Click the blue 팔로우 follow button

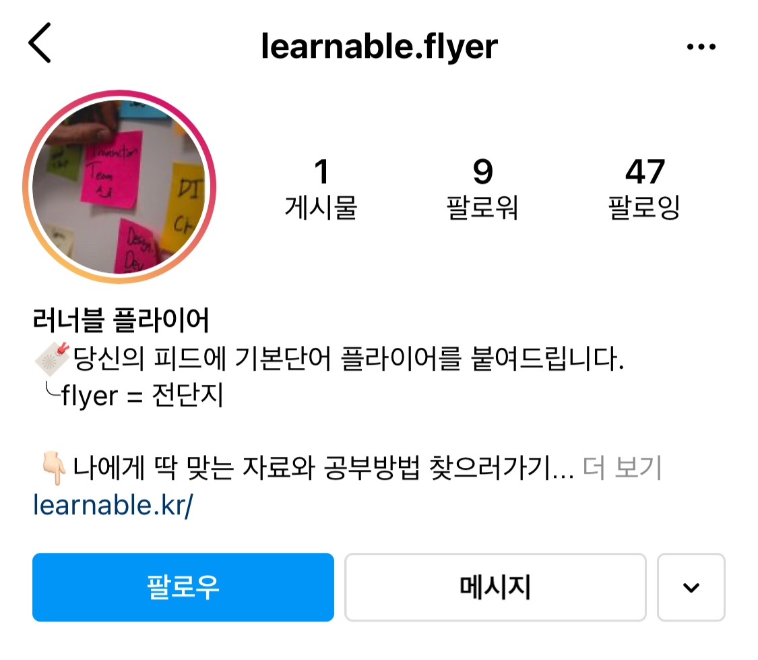[183, 587]
